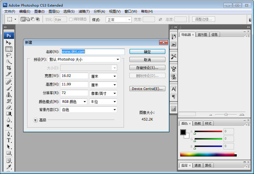Open the Paragraph panel icon
This screenshot has width=254, height=174.
click(174, 97)
